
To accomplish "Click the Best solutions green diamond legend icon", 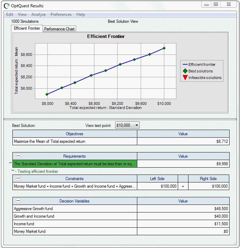I will (185, 71).
